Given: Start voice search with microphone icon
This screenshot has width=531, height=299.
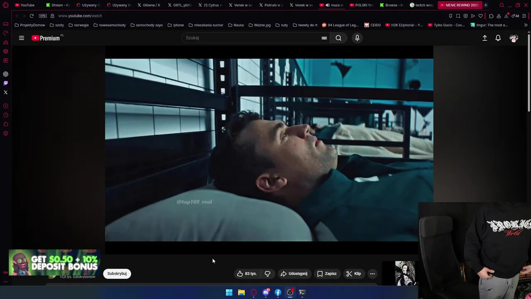Looking at the screenshot, I should click(x=357, y=38).
